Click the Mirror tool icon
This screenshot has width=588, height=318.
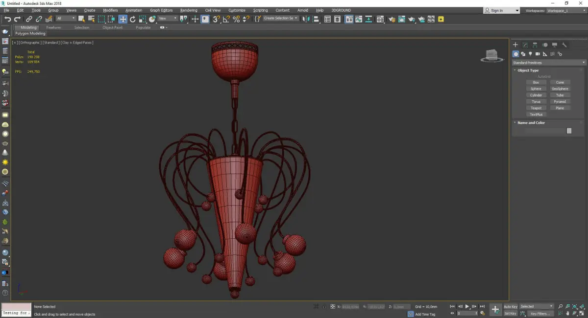(x=306, y=19)
